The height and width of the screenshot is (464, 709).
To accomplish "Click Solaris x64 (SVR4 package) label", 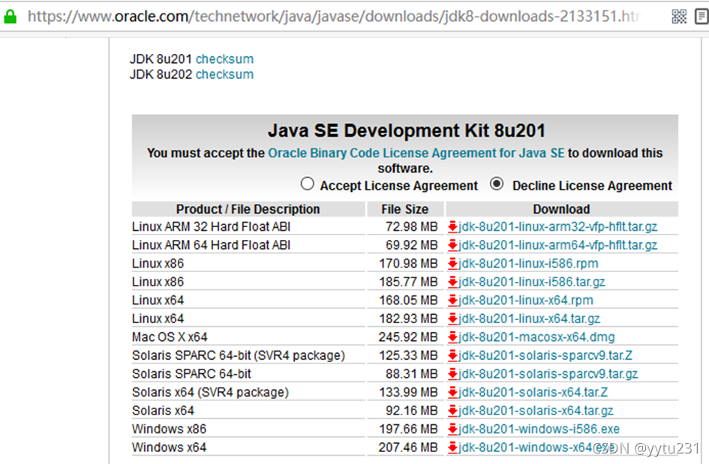I will [x=210, y=392].
